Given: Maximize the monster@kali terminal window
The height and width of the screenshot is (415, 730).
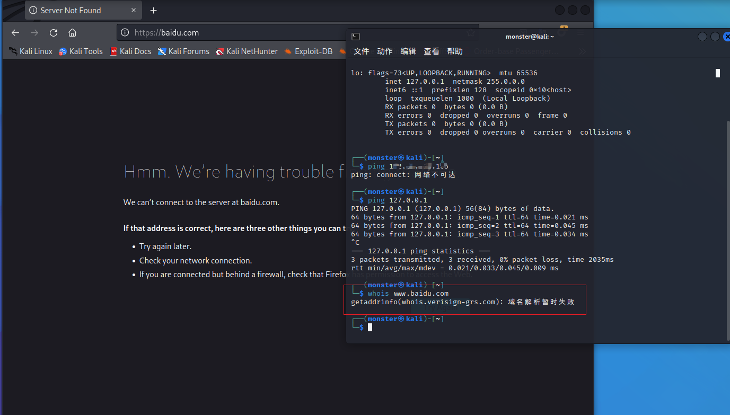Looking at the screenshot, I should coord(715,37).
